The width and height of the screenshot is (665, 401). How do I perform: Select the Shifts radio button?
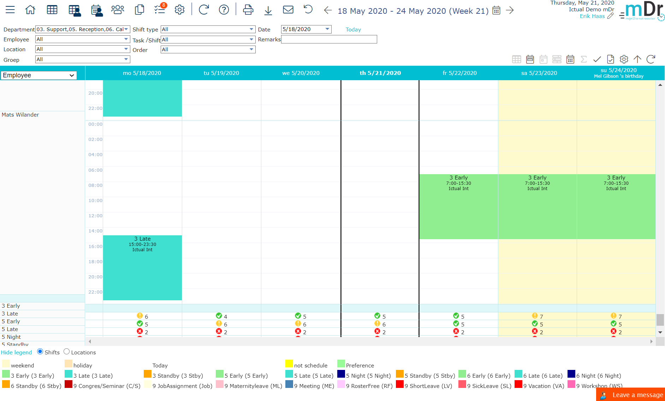point(40,352)
